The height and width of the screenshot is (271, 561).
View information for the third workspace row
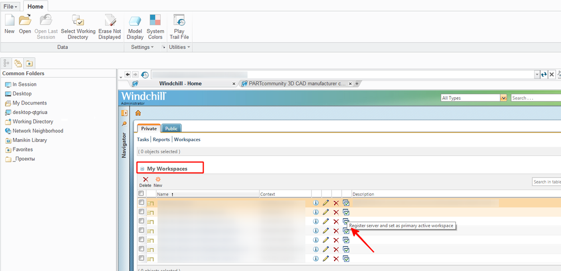(316, 222)
